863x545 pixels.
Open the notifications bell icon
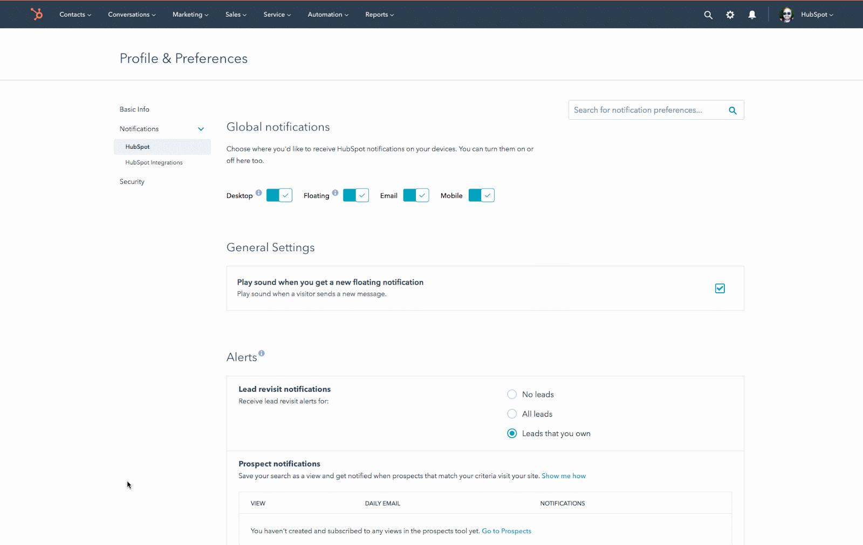[x=752, y=15]
